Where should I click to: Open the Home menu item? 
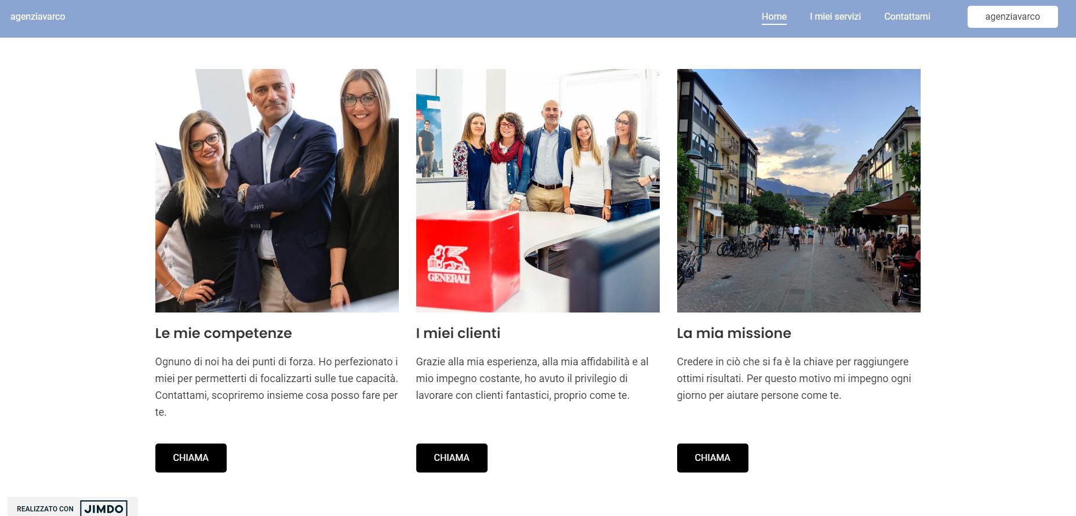[774, 17]
